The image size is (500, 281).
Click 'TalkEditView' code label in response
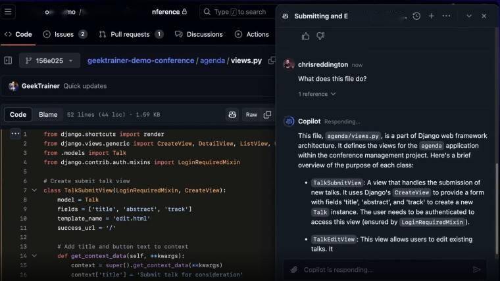point(334,240)
